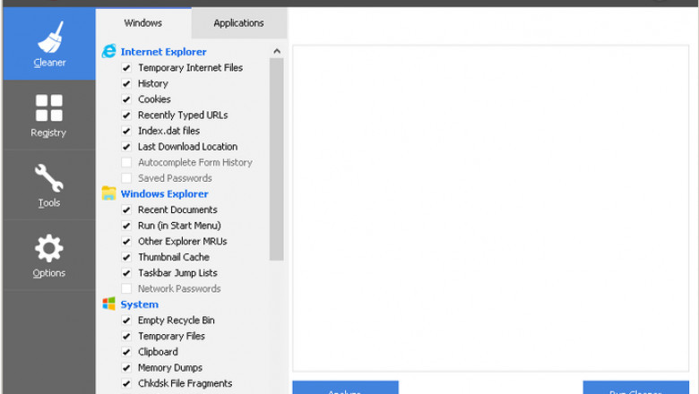Uncheck Empty Recycle Bin option

pyautogui.click(x=126, y=321)
